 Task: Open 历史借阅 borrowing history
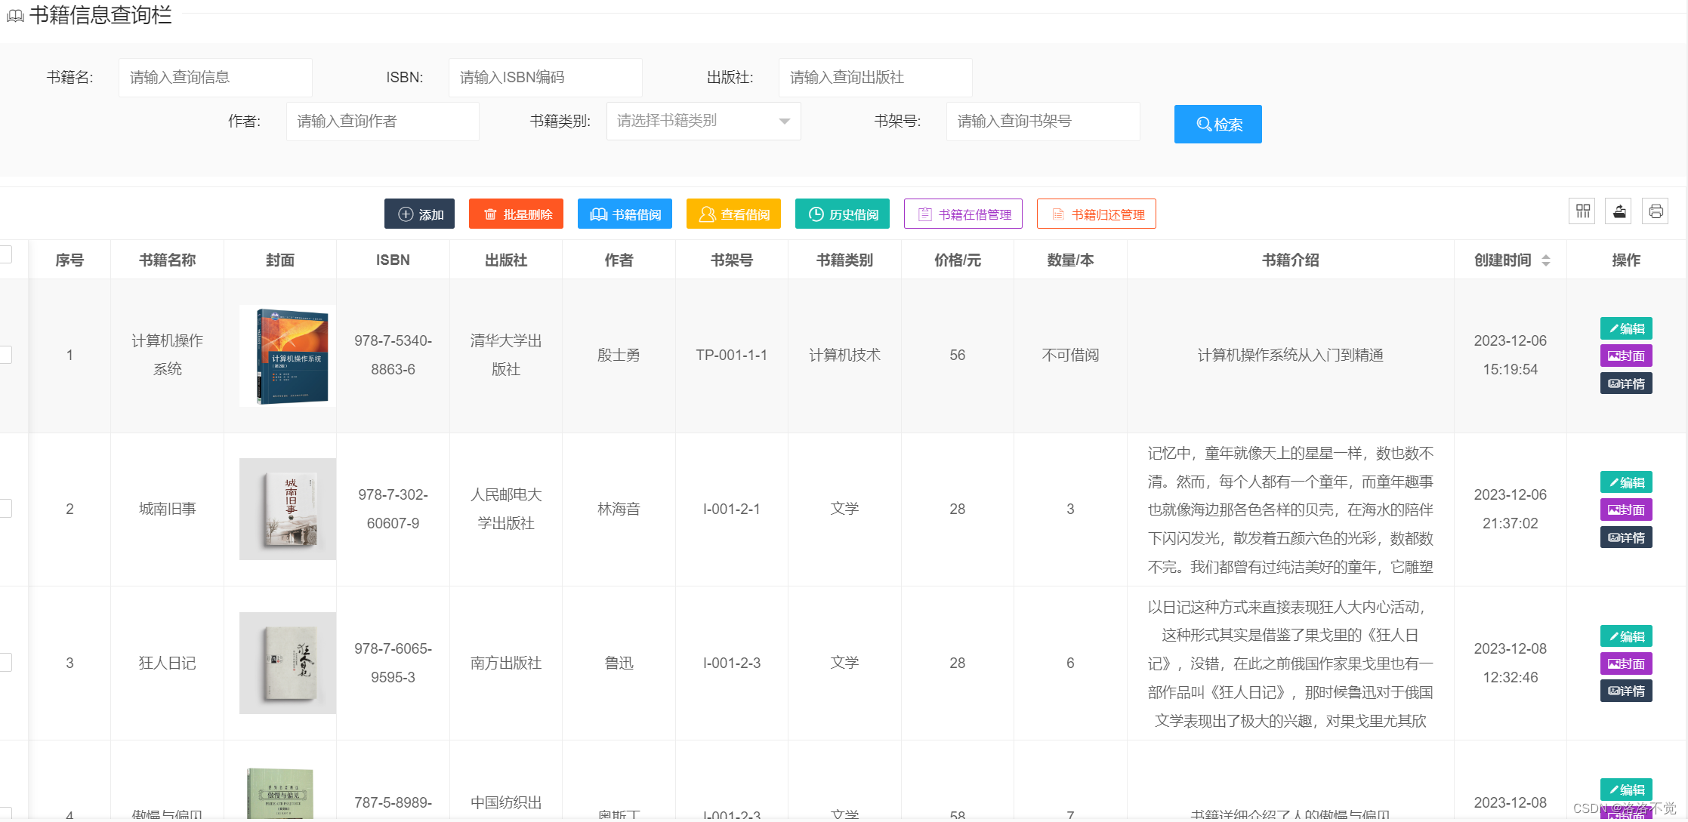pos(842,214)
